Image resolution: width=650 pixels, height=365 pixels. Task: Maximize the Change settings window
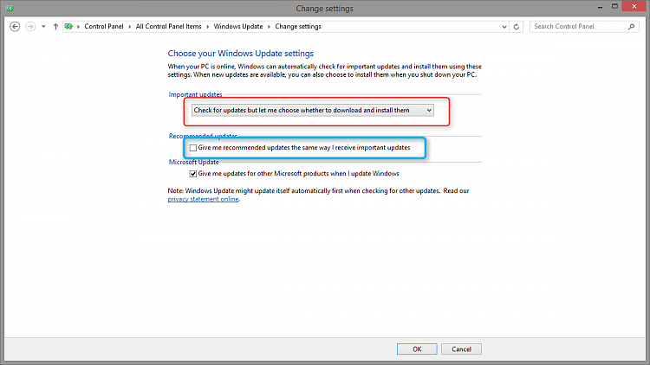(614, 6)
